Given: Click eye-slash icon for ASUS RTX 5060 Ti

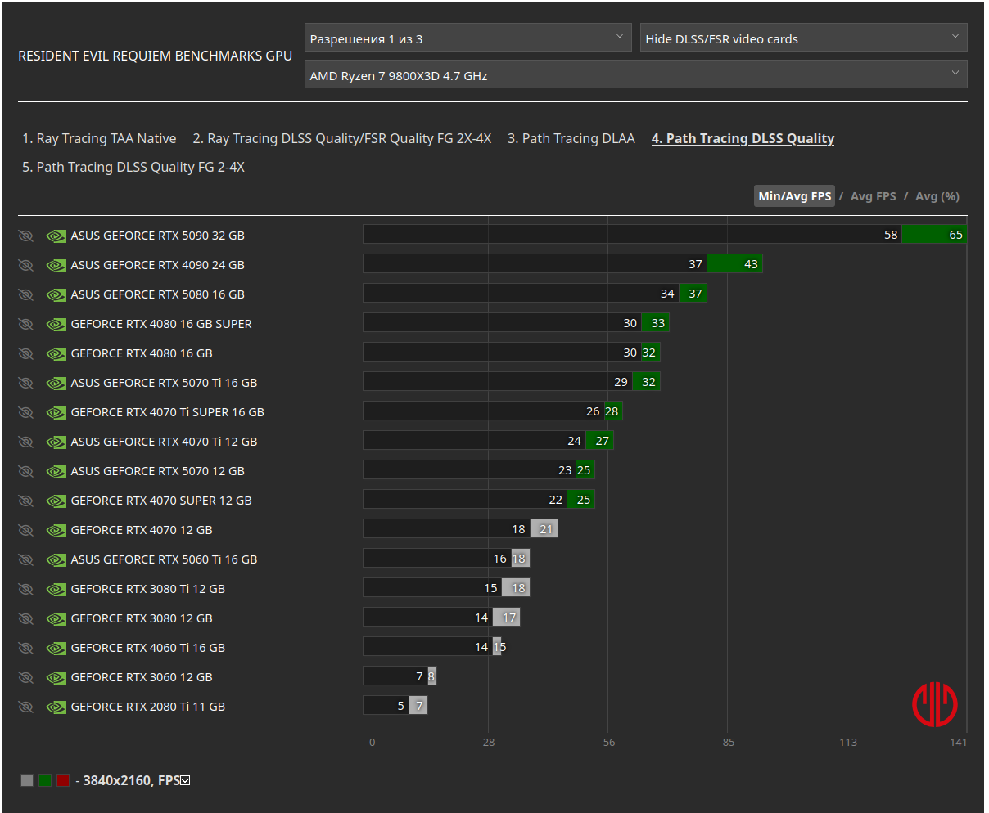Looking at the screenshot, I should [x=25, y=559].
